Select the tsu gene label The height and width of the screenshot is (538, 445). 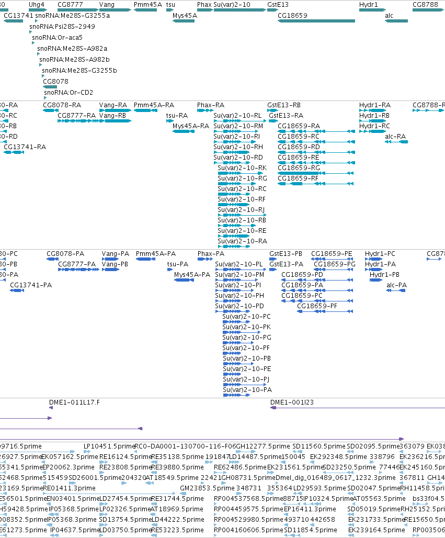click(171, 5)
